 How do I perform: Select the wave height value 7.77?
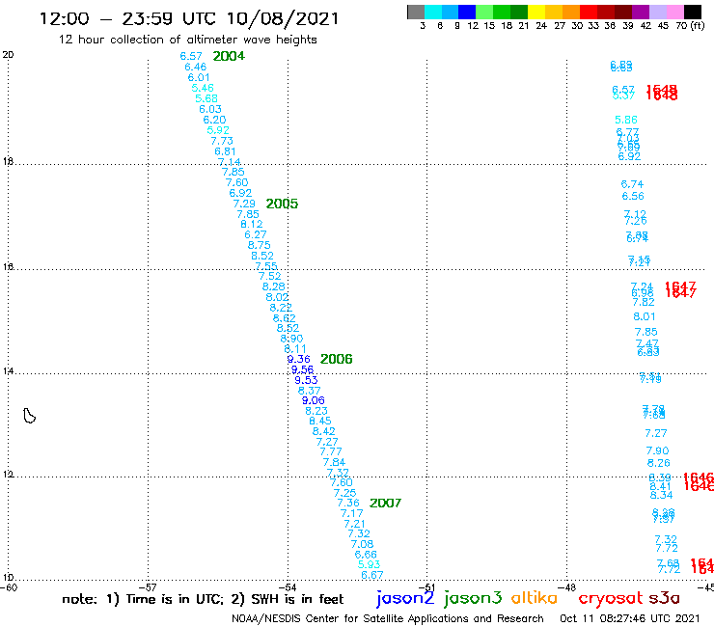(x=331, y=451)
